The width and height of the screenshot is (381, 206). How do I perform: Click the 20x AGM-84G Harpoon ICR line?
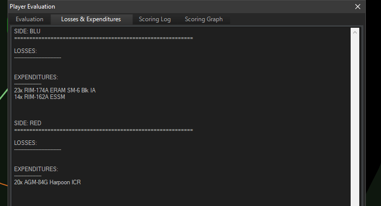pyautogui.click(x=47, y=182)
